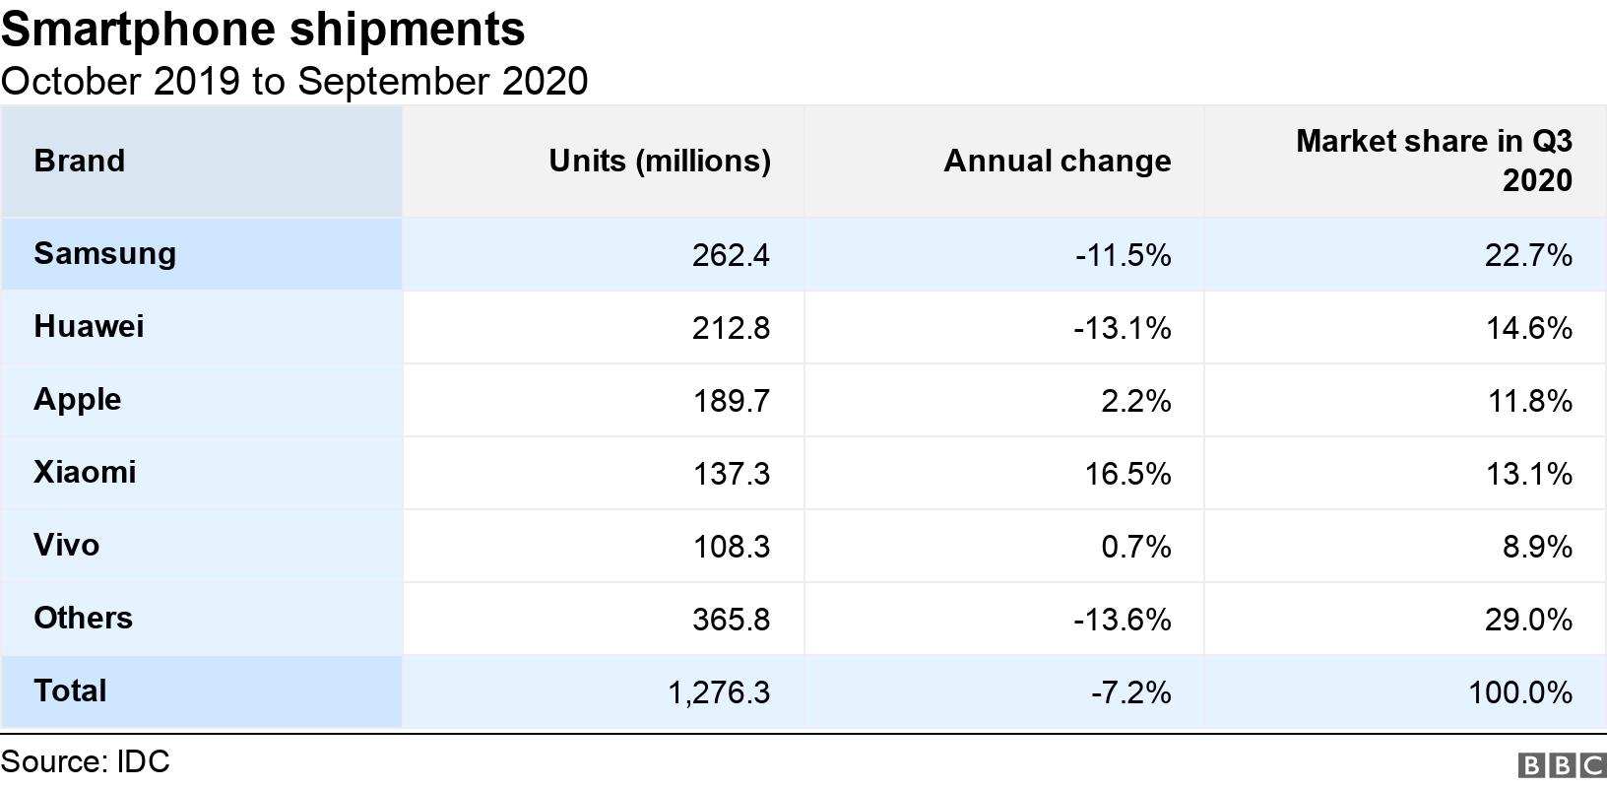Click the Others brand cell
Image resolution: width=1607 pixels, height=788 pixels.
[202, 619]
